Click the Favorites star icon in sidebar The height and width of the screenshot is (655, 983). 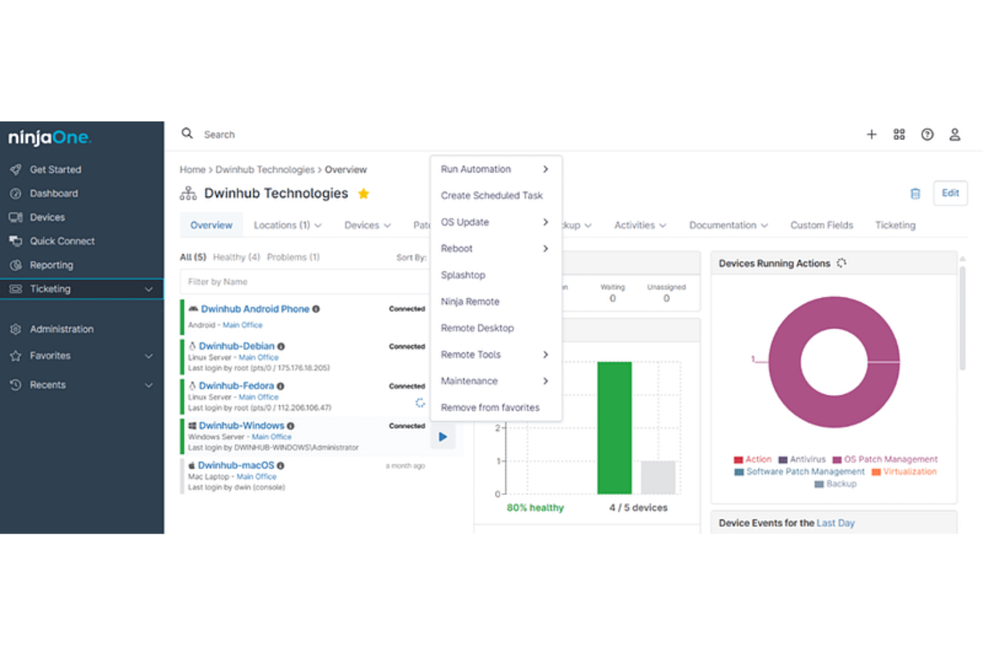[16, 356]
